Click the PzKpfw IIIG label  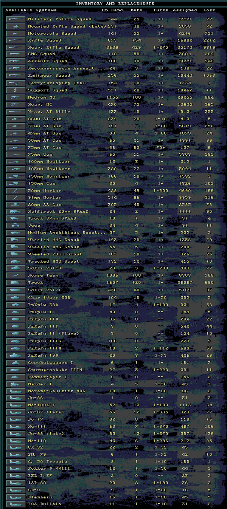tap(45, 341)
